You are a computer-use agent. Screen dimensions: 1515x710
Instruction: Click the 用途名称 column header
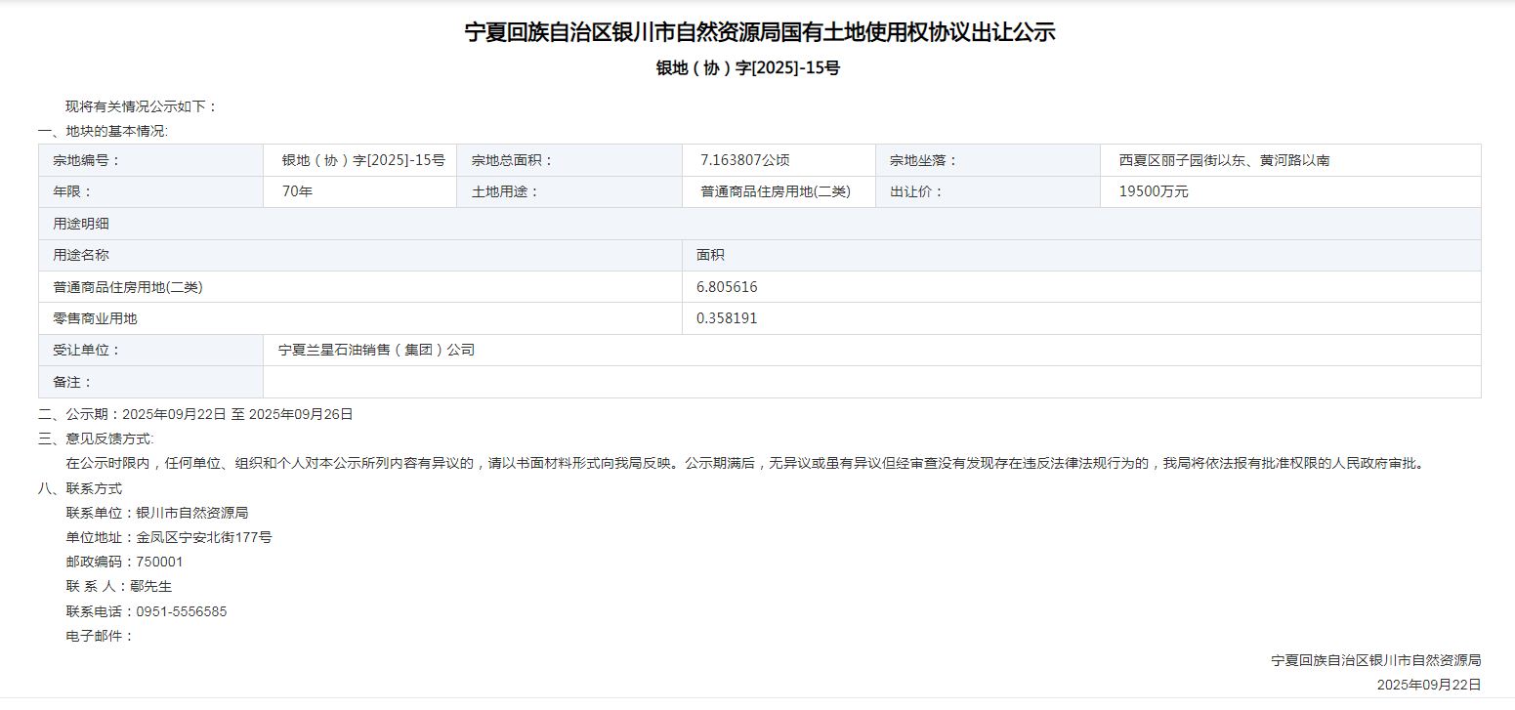click(x=81, y=255)
